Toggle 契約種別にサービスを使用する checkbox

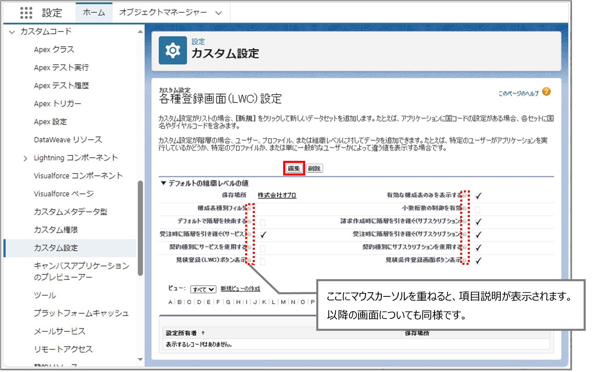pos(262,248)
